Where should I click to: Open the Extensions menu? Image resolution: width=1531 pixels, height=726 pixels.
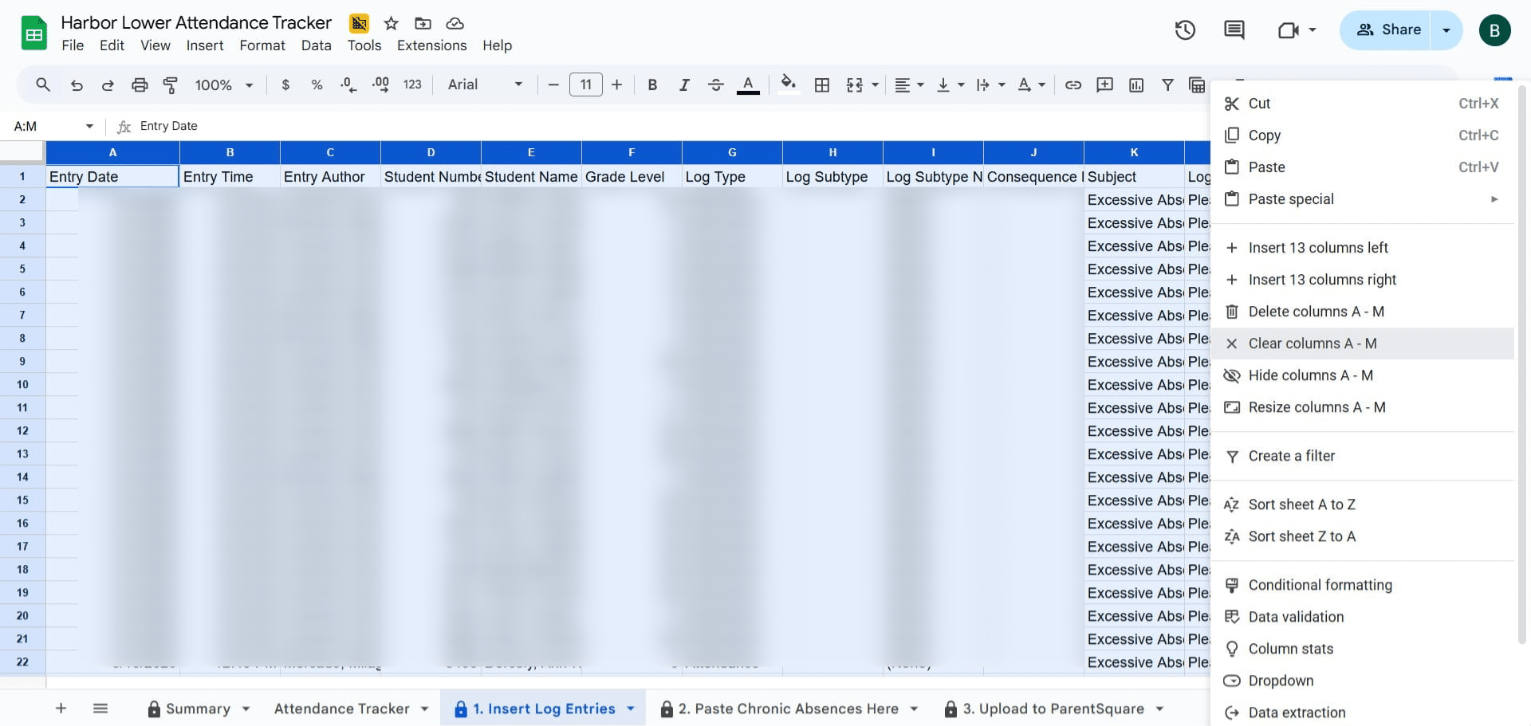click(431, 45)
